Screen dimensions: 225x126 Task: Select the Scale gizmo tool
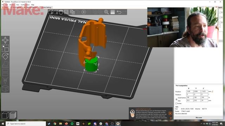coord(5,48)
